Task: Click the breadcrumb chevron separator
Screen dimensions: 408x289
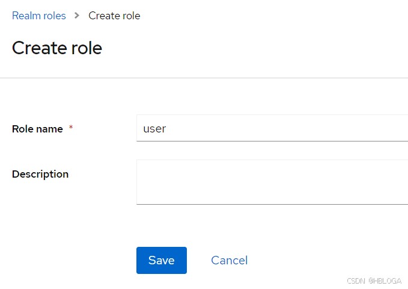Action: tap(77, 16)
